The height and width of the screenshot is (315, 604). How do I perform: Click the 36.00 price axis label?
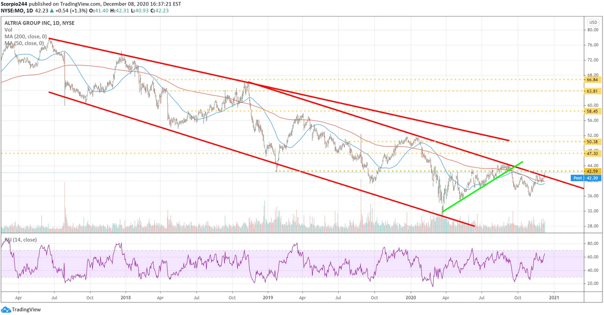[x=593, y=196]
